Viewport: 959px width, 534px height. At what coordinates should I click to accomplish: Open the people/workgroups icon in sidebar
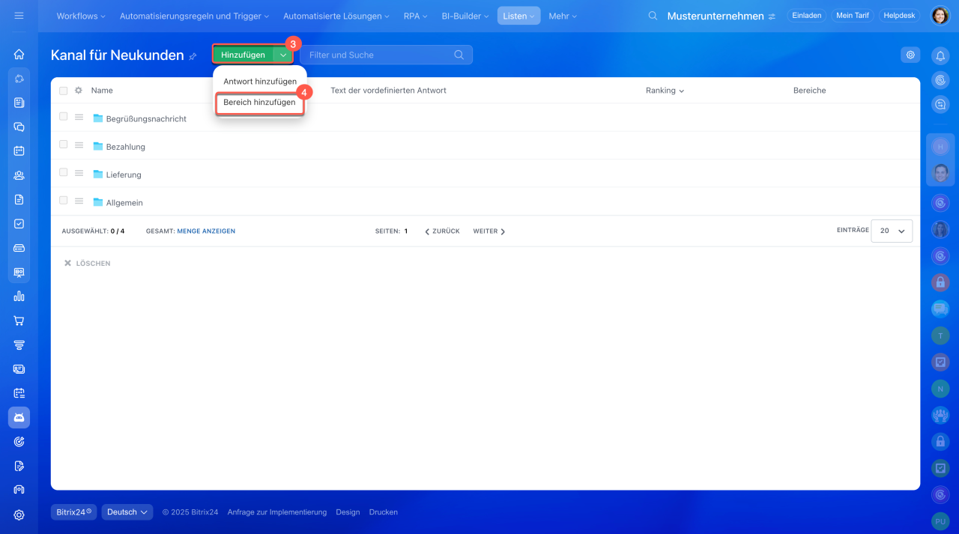(19, 175)
